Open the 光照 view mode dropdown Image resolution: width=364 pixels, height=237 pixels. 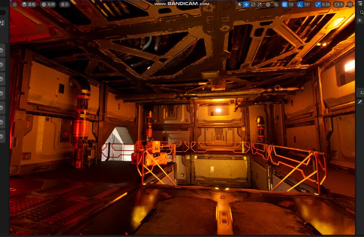click(49, 5)
